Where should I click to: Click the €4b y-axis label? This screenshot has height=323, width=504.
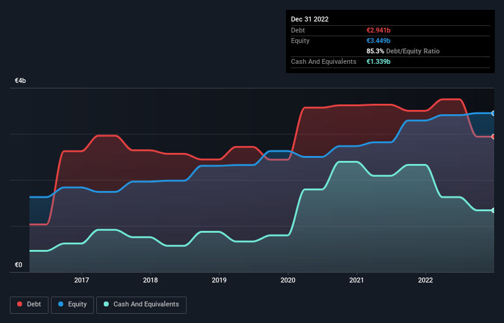20,80
